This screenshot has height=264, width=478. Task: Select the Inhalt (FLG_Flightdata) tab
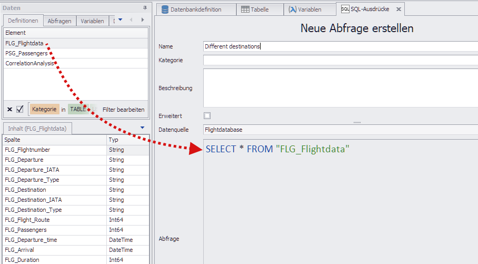pos(37,129)
